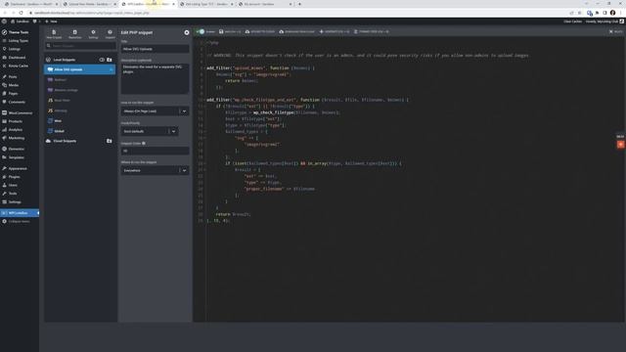This screenshot has width=626, height=352.
Task: Close the Edit PHP snippet panel
Action: pyautogui.click(x=187, y=32)
